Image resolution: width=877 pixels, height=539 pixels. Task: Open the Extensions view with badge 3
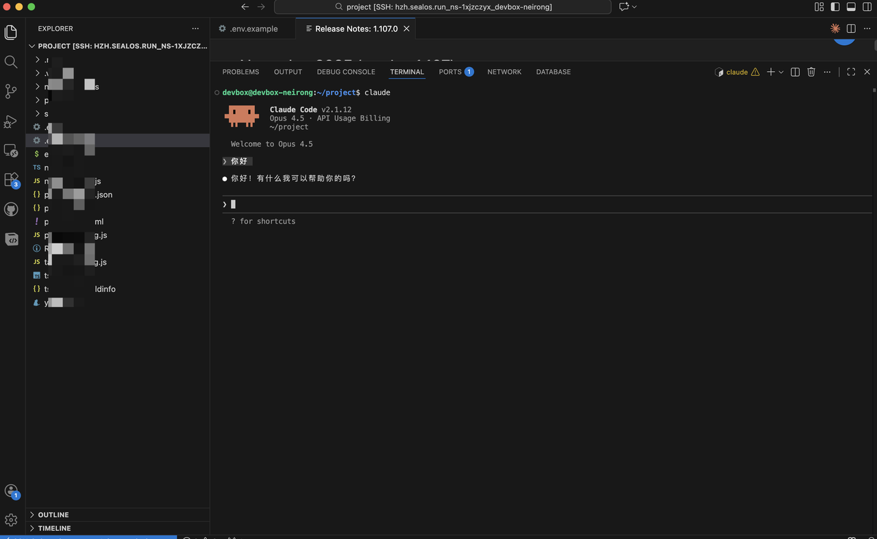[x=11, y=180]
